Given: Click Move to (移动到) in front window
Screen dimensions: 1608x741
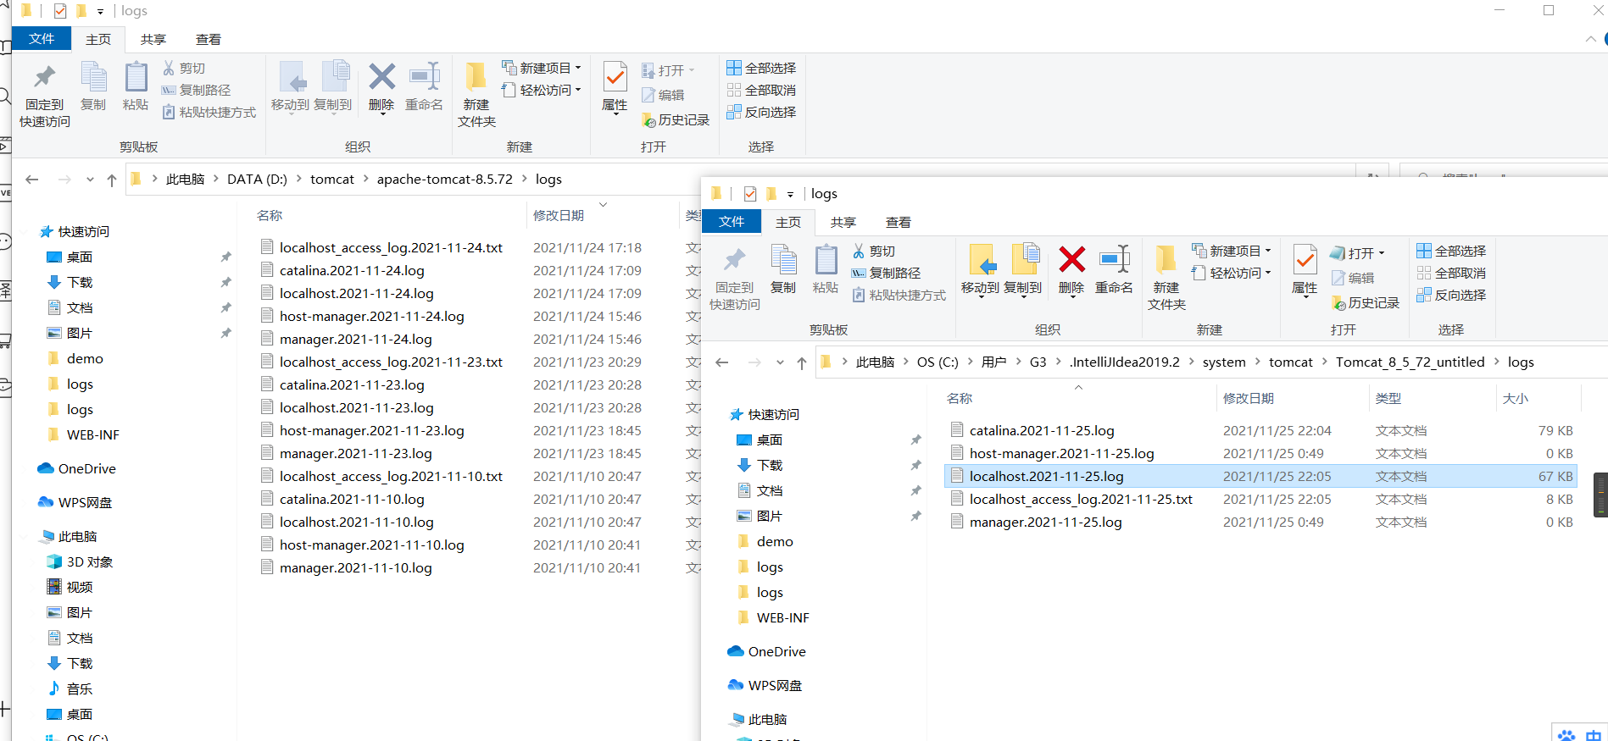Looking at the screenshot, I should [x=981, y=269].
